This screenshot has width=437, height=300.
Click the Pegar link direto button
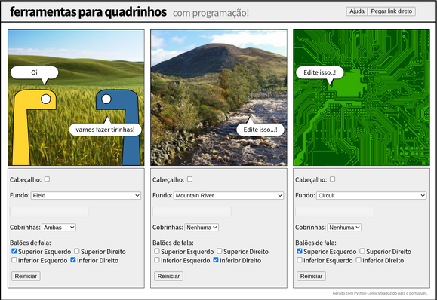click(392, 11)
